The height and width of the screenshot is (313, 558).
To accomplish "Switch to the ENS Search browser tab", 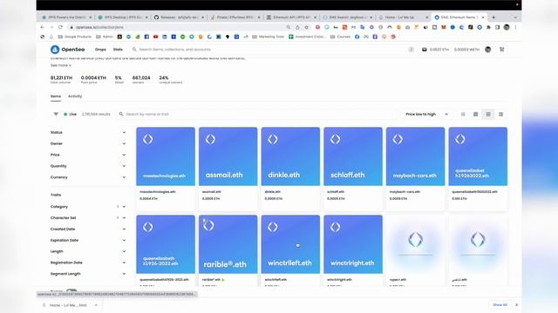I will pyautogui.click(x=348, y=17).
